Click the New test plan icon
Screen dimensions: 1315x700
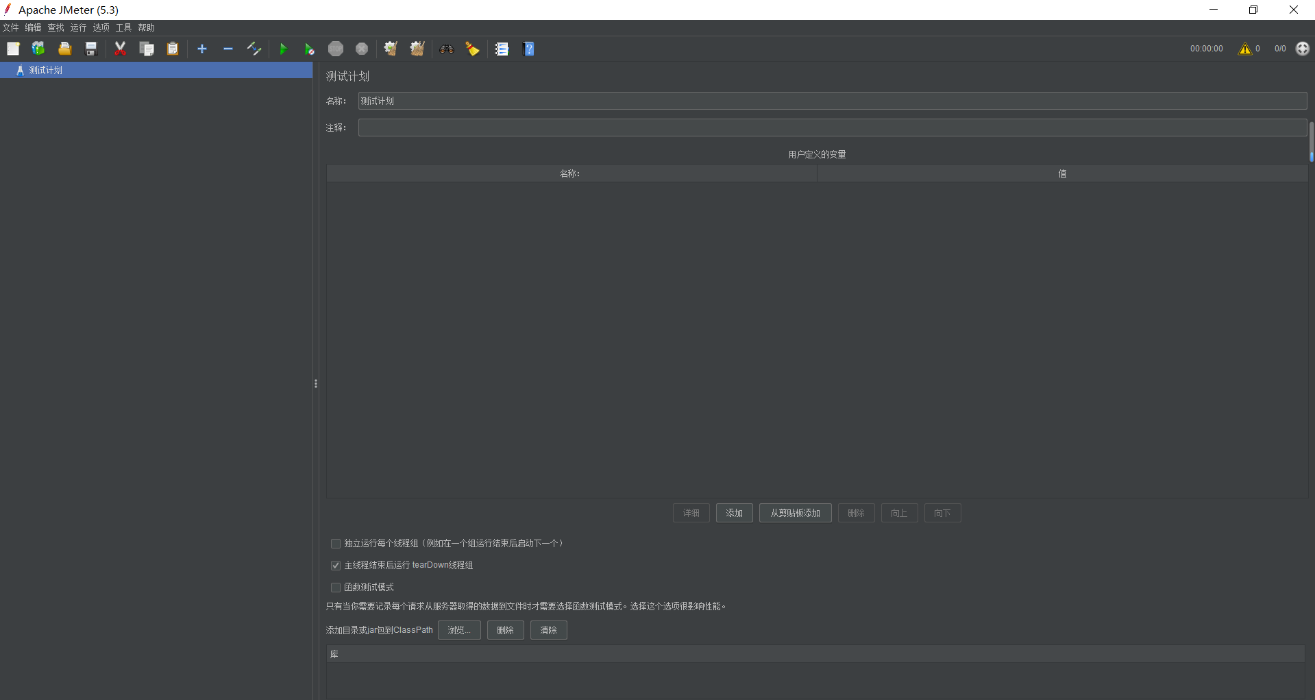pyautogui.click(x=13, y=49)
